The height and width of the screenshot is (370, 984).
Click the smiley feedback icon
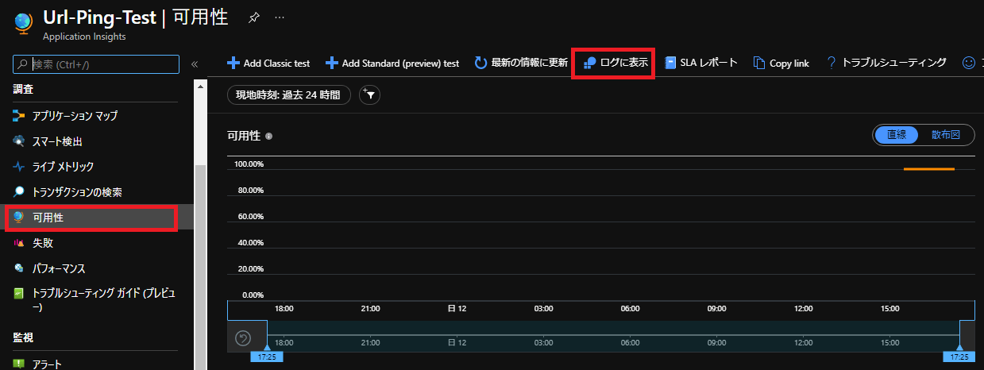[968, 63]
